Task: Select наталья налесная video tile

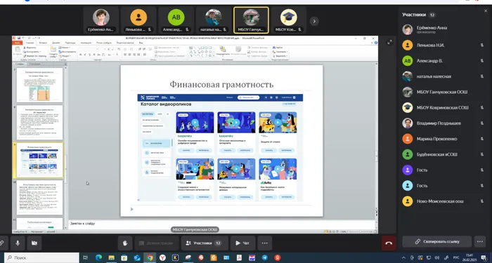Action: [x=214, y=20]
